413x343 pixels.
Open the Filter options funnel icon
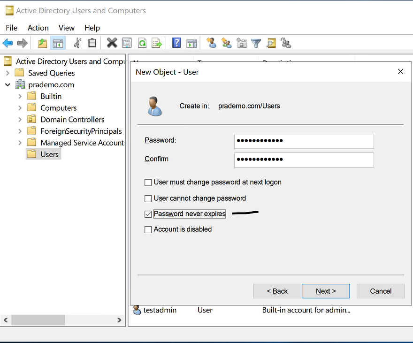point(256,43)
